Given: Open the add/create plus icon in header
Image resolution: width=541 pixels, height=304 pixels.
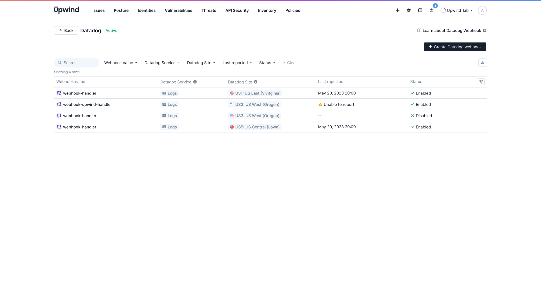Looking at the screenshot, I should [x=397, y=10].
